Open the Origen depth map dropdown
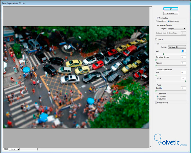The height and width of the screenshot is (153, 191). coord(177,28)
